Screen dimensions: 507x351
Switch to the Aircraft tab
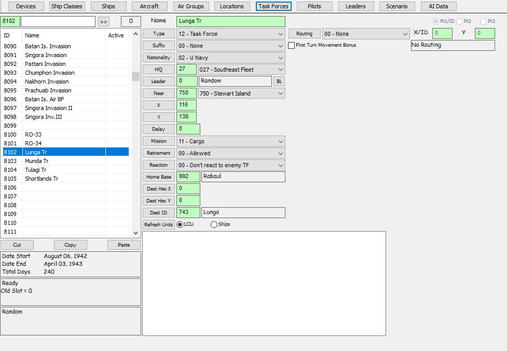(x=149, y=6)
